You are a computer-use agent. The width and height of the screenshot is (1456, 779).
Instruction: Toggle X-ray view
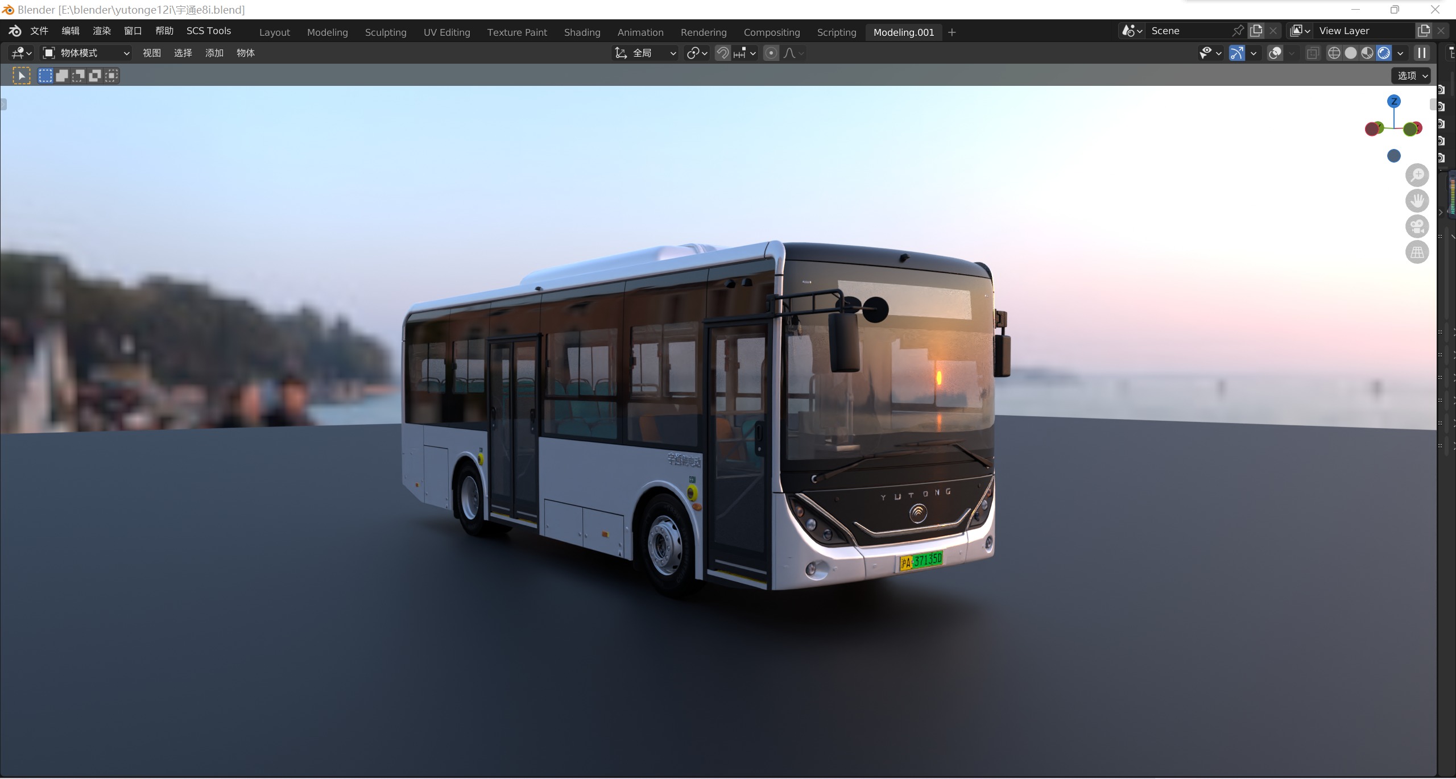coord(1313,53)
